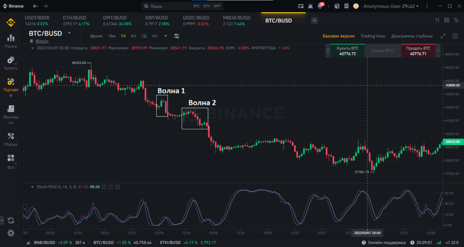This screenshot has width=464, height=247.
Task: Expand the BTC/BUSD pair selector dropdown
Action: pyautogui.click(x=69, y=33)
